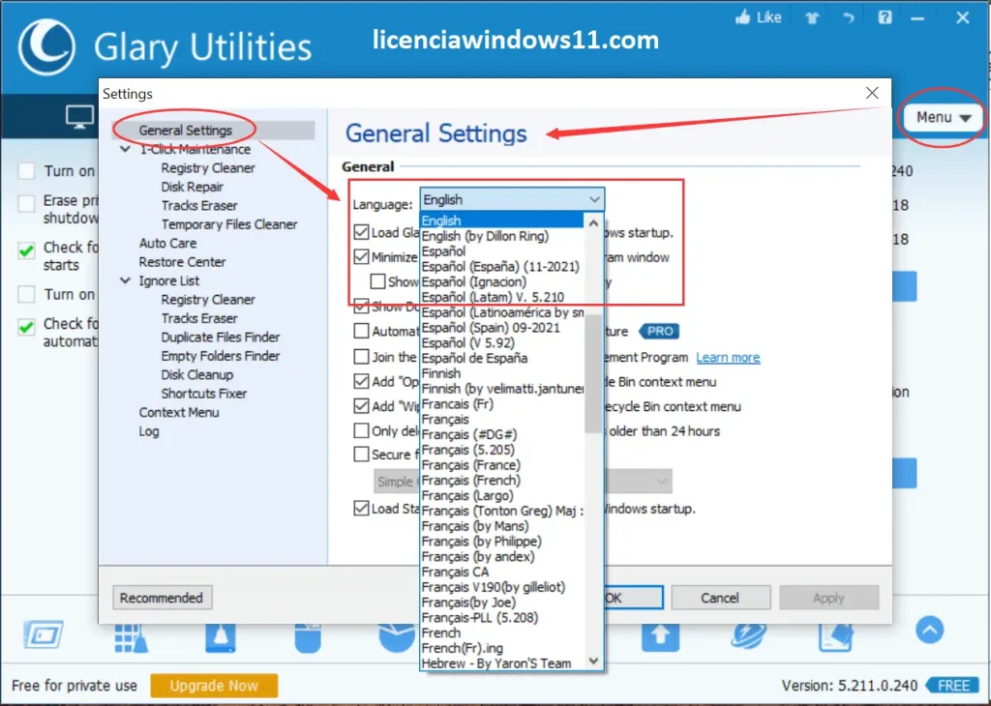Toggle the Minimize to tray checkbox

tap(362, 257)
